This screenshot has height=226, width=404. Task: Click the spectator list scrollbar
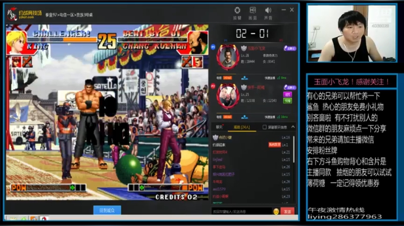293,149
